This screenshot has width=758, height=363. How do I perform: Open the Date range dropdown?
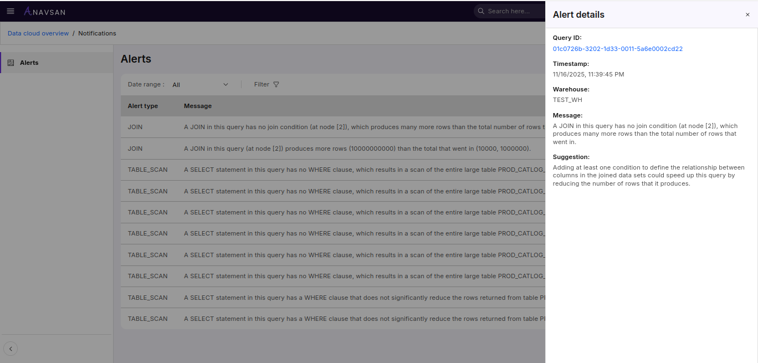coord(199,85)
